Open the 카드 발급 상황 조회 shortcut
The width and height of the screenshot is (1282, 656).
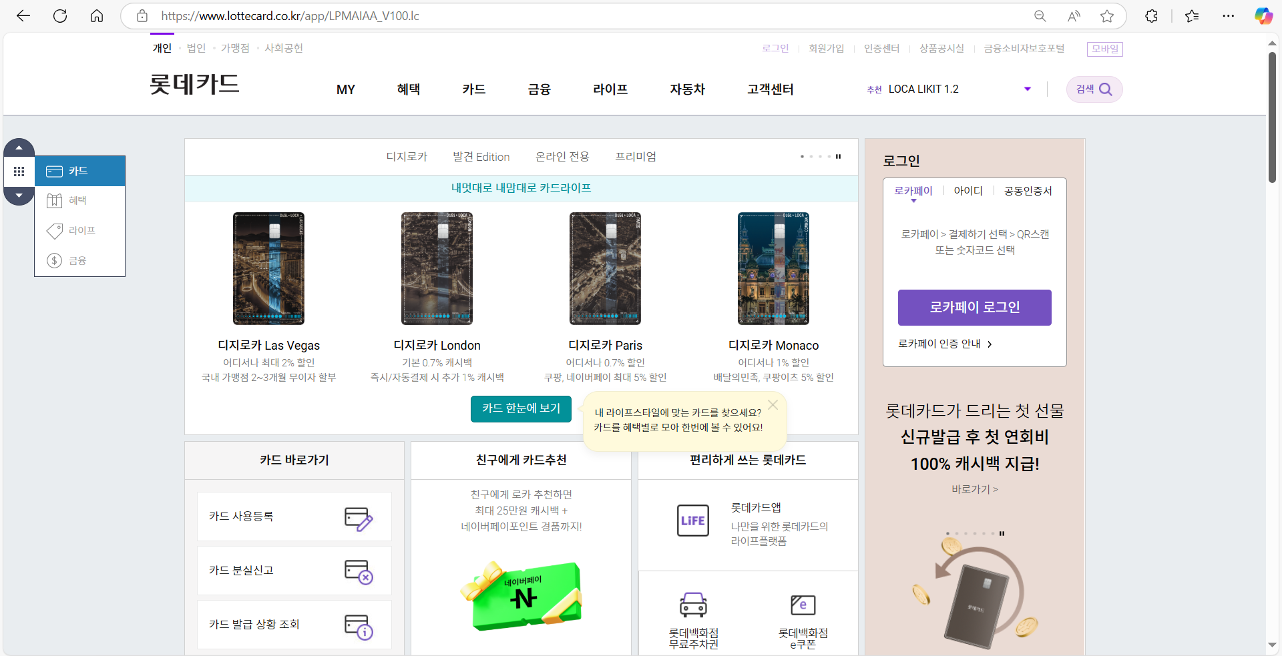[x=294, y=625]
